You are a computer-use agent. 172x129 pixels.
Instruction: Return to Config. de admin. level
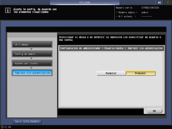[x=32, y=54]
